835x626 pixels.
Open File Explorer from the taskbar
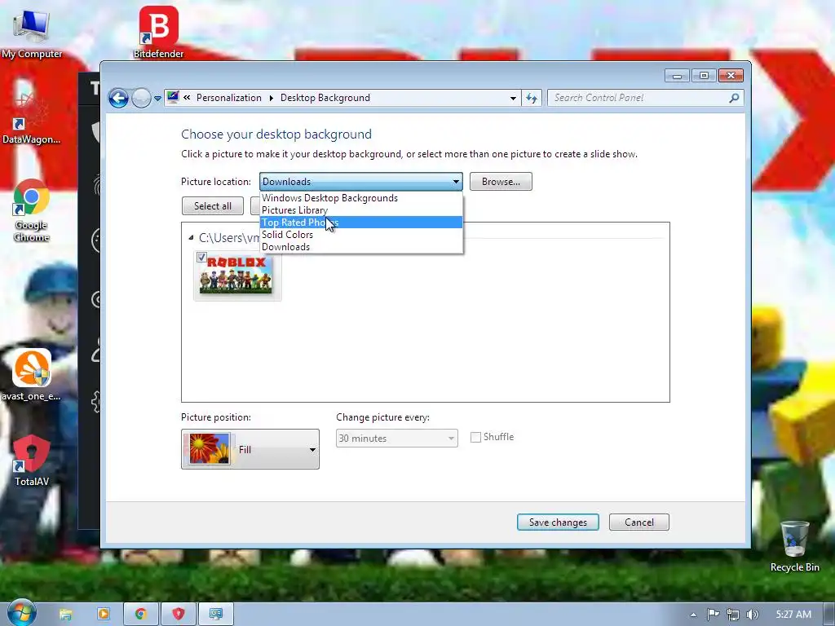coord(65,614)
